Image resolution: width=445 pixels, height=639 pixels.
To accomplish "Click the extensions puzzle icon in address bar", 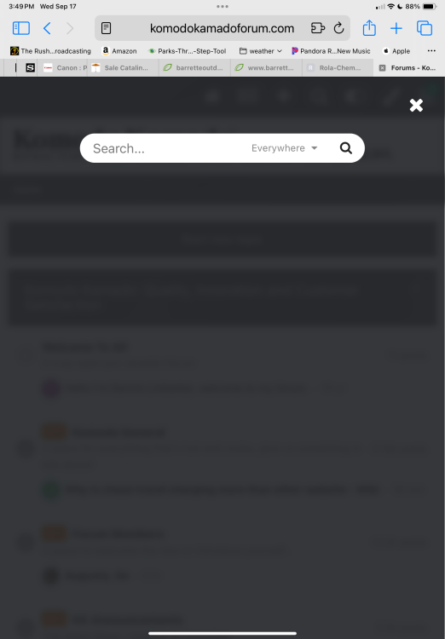I will [318, 28].
